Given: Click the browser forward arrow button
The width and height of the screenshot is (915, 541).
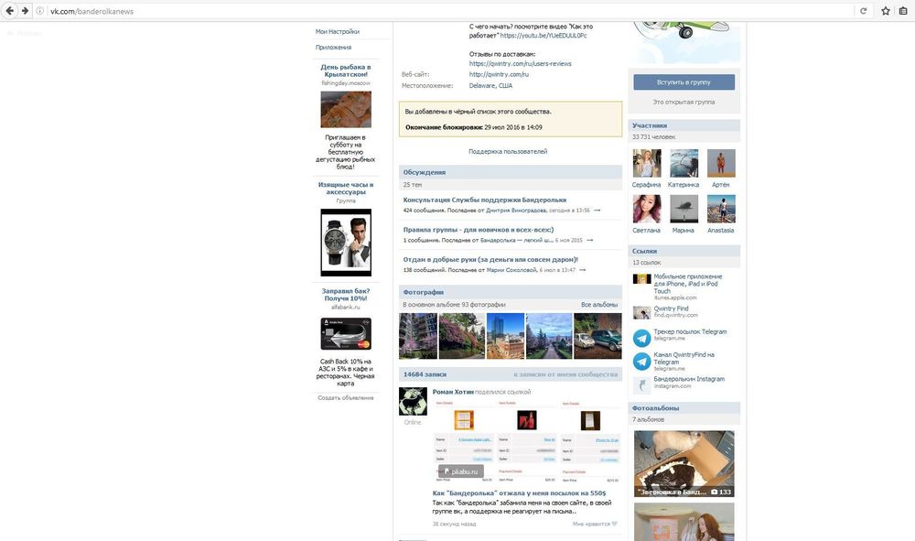Looking at the screenshot, I should (x=25, y=11).
